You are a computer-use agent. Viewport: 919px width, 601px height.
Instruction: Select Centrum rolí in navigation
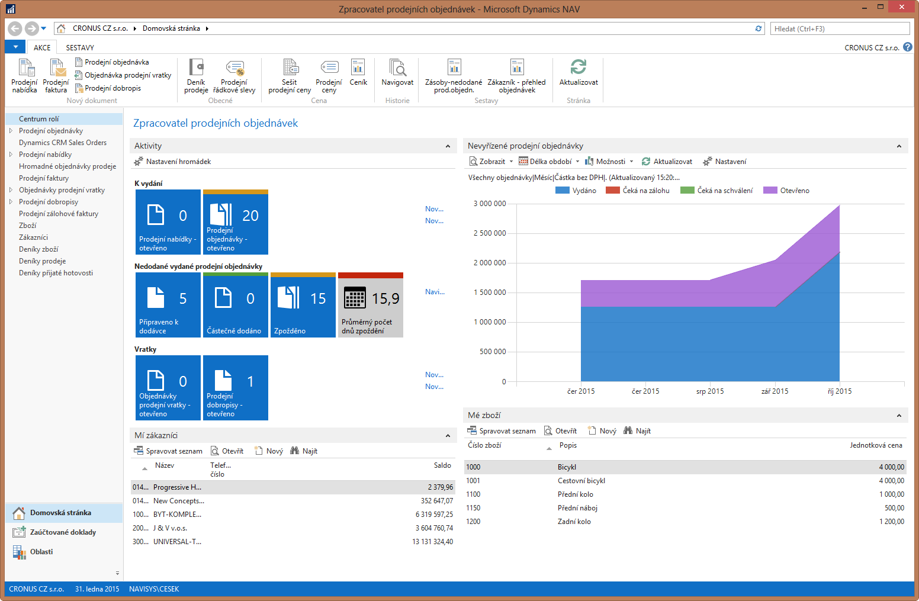pyautogui.click(x=64, y=119)
